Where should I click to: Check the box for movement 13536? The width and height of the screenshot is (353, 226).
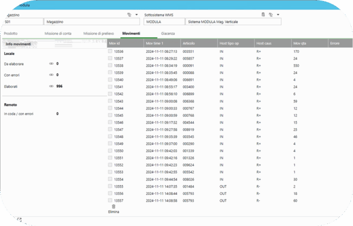(110, 51)
